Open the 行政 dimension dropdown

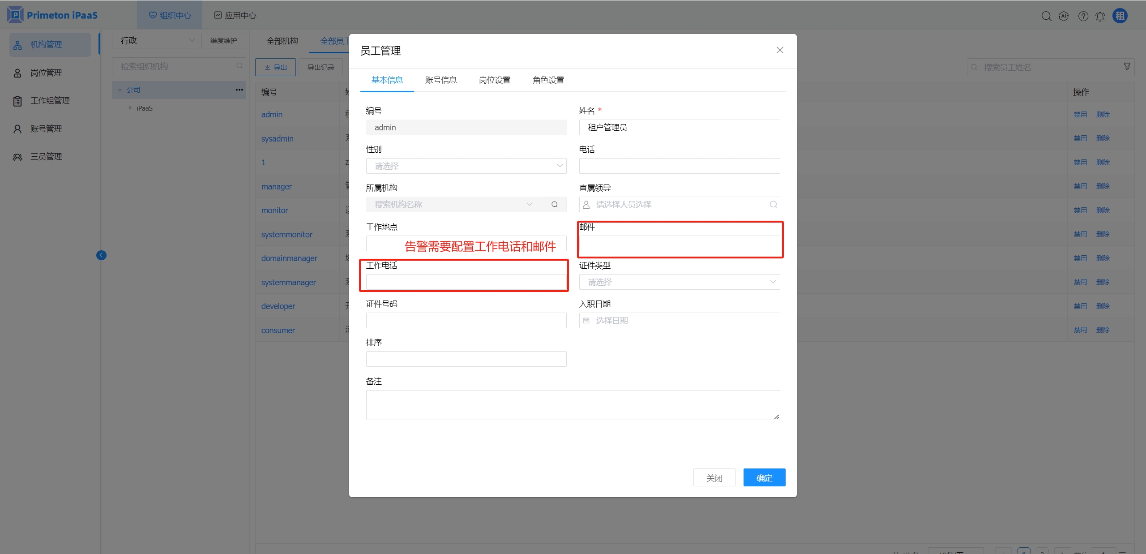(155, 41)
